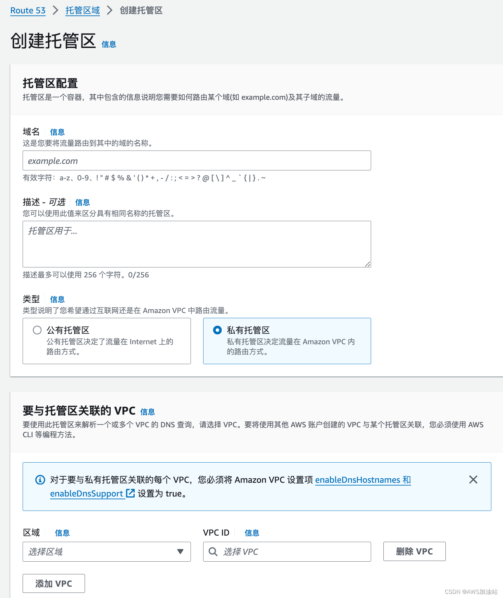The image size is (503, 598).
Task: Open enableDnsHostnames 和 link
Action: tap(363, 480)
